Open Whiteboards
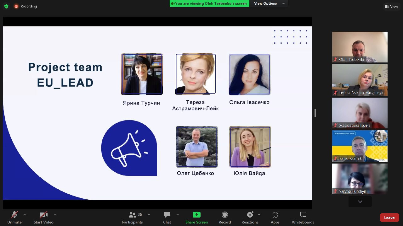Screen dimensions: 403x226 click(x=303, y=218)
